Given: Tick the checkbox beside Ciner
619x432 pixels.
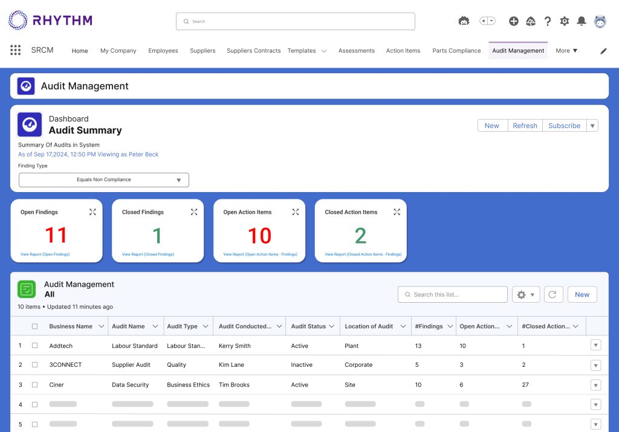Looking at the screenshot, I should click(x=34, y=384).
